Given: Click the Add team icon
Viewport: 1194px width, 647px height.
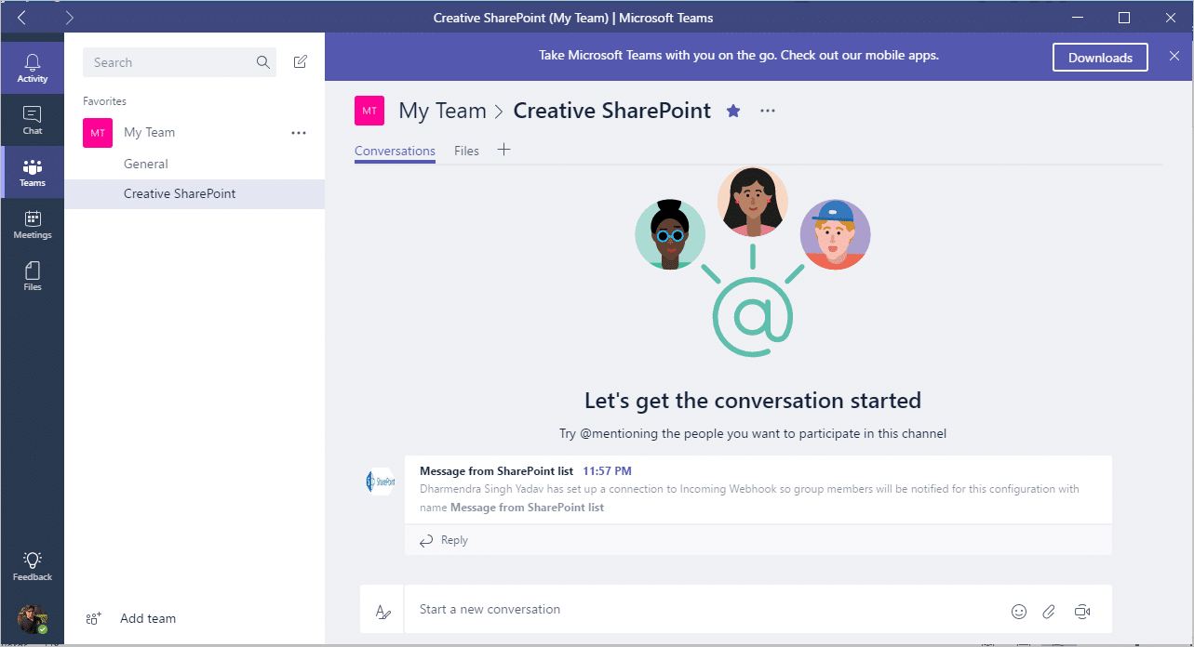Looking at the screenshot, I should (x=92, y=618).
